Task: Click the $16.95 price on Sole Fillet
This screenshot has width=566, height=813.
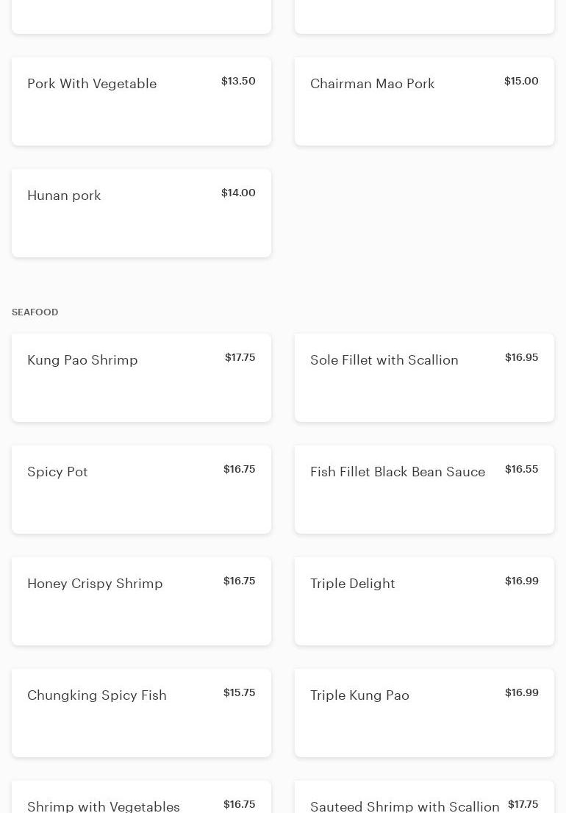Action: click(x=521, y=357)
